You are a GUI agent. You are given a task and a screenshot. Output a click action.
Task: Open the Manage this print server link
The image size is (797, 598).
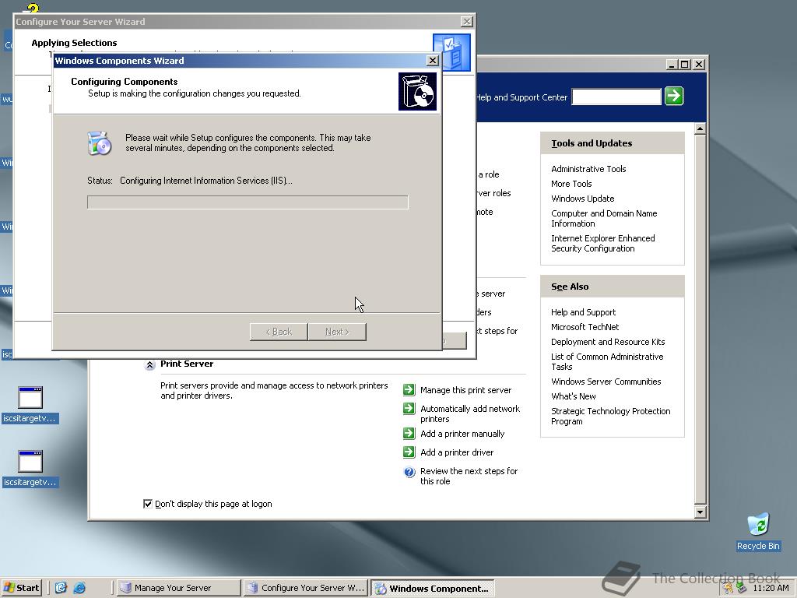point(465,390)
